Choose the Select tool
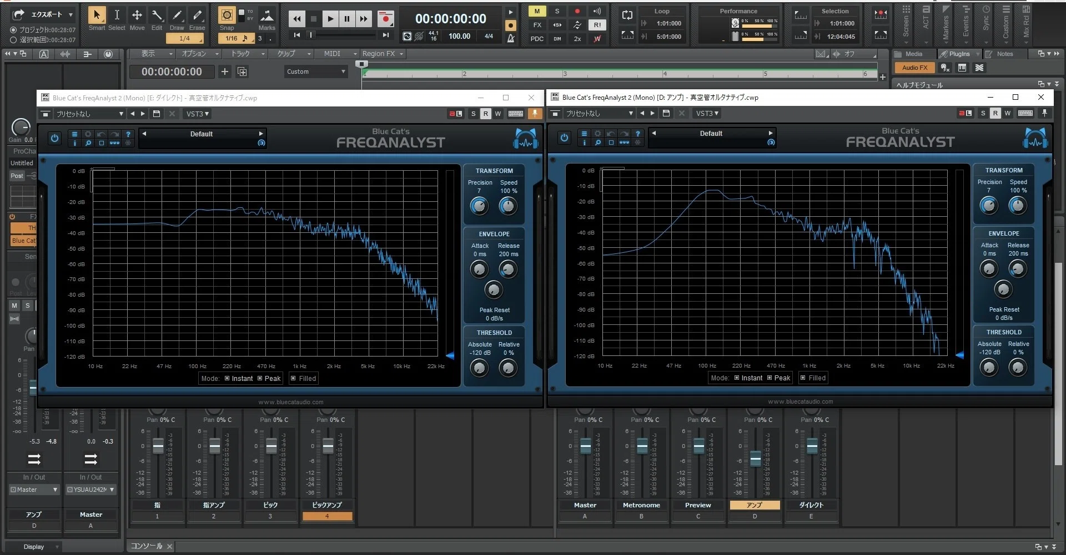Screen dimensions: 1066x555 tap(117, 18)
